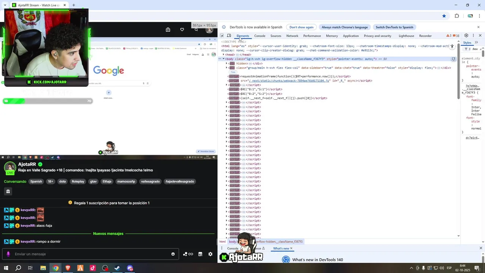Viewport: 485px width, 273px height.
Task: Switch to the Network tab
Action: (x=292, y=36)
